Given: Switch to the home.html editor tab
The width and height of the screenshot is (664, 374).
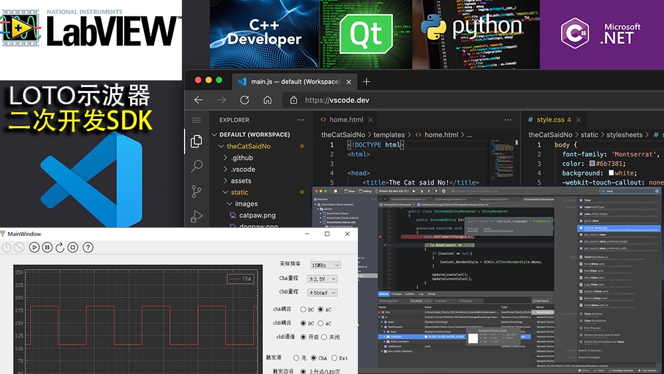Looking at the screenshot, I should coord(346,120).
